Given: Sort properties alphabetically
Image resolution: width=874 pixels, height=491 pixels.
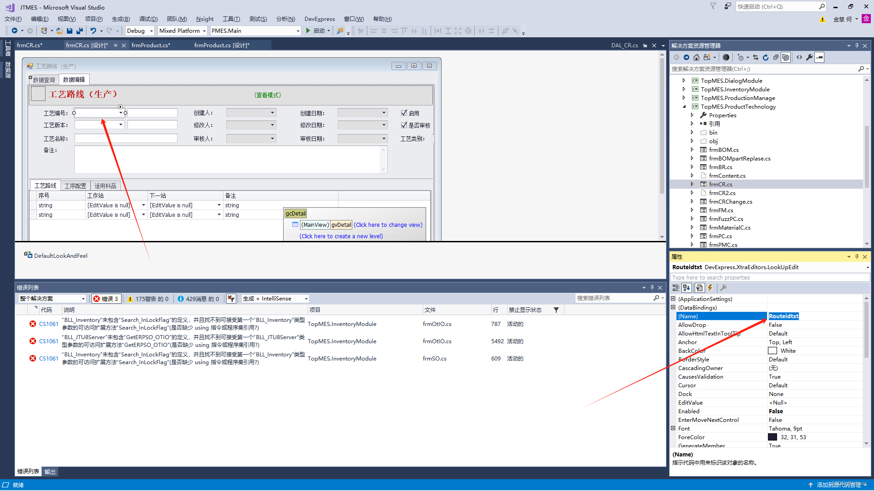Looking at the screenshot, I should (686, 288).
